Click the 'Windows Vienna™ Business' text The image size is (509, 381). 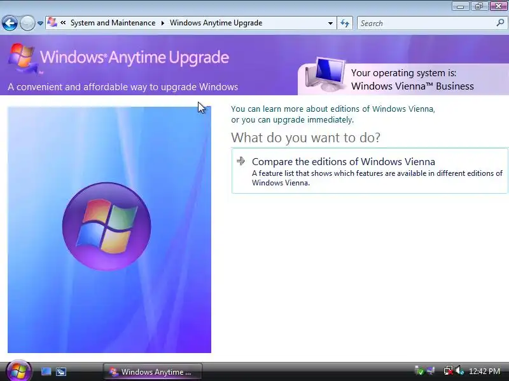412,86
